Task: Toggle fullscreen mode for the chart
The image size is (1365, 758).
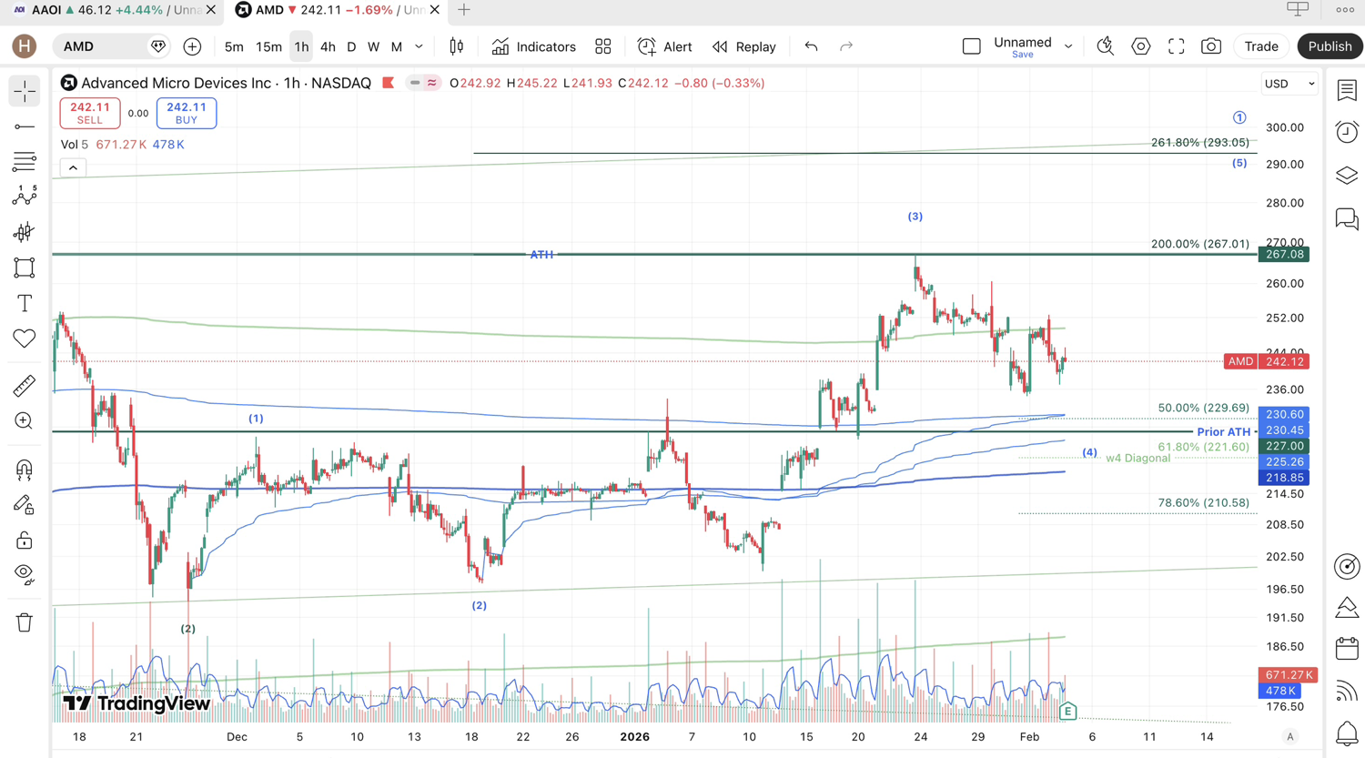Action: (1177, 46)
